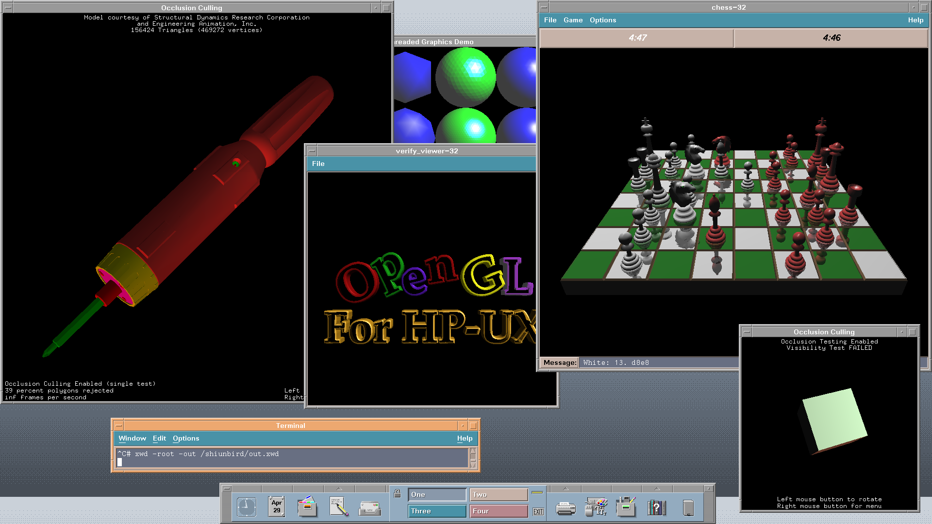Switch to workspace Three
This screenshot has width=932, height=524.
[437, 511]
